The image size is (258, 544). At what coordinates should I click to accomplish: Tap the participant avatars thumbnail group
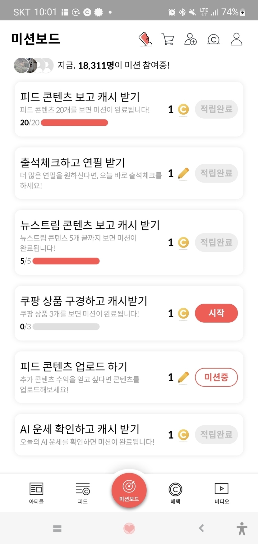(x=33, y=65)
